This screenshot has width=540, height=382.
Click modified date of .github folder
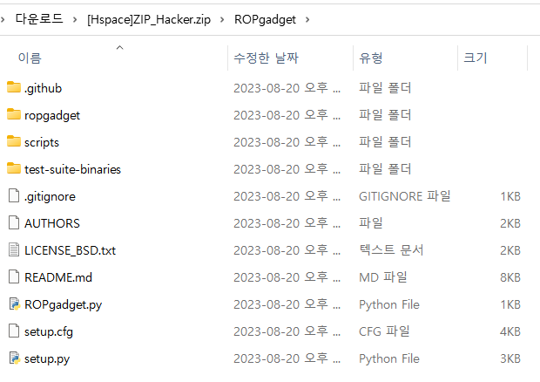click(287, 88)
